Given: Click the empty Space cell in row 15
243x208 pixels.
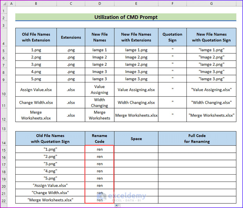Looking at the screenshot, I should pos(136,149).
